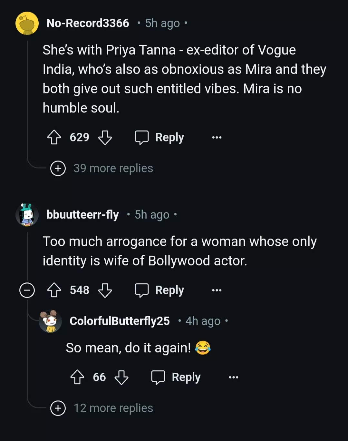Upvote No-Record3366's comment
The width and height of the screenshot is (348, 441).
pos(54,137)
